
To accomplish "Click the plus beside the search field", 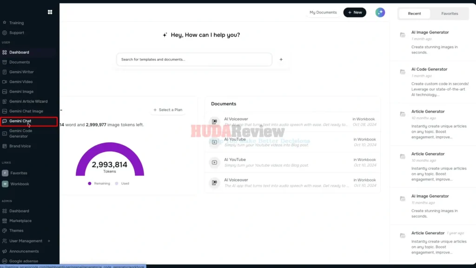I will pos(281,60).
